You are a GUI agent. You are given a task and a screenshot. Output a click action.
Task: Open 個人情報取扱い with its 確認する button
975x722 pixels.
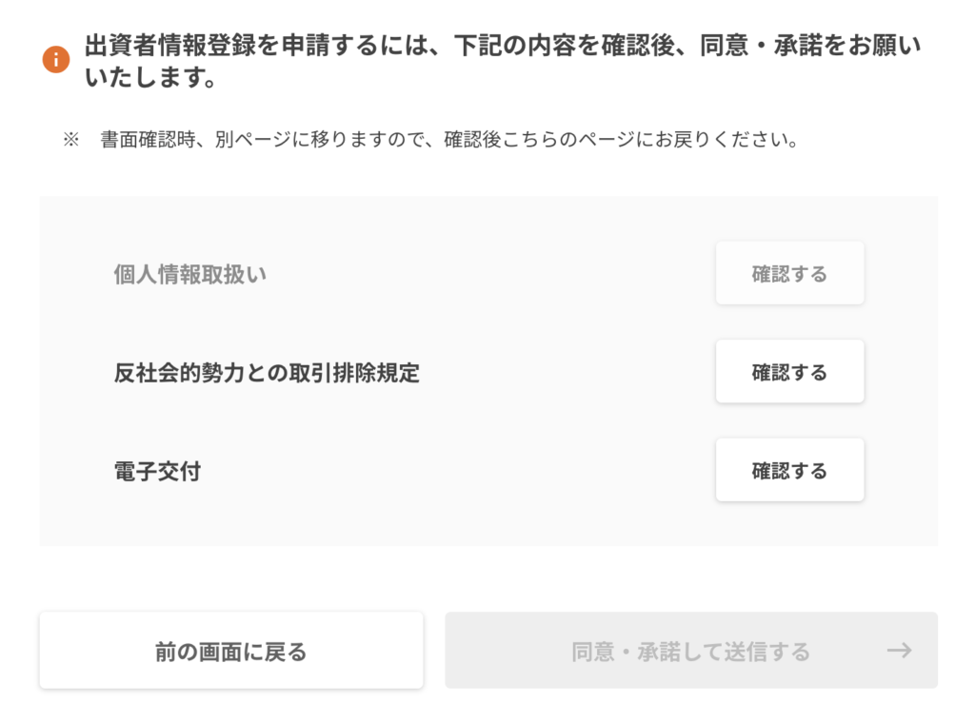coord(789,273)
